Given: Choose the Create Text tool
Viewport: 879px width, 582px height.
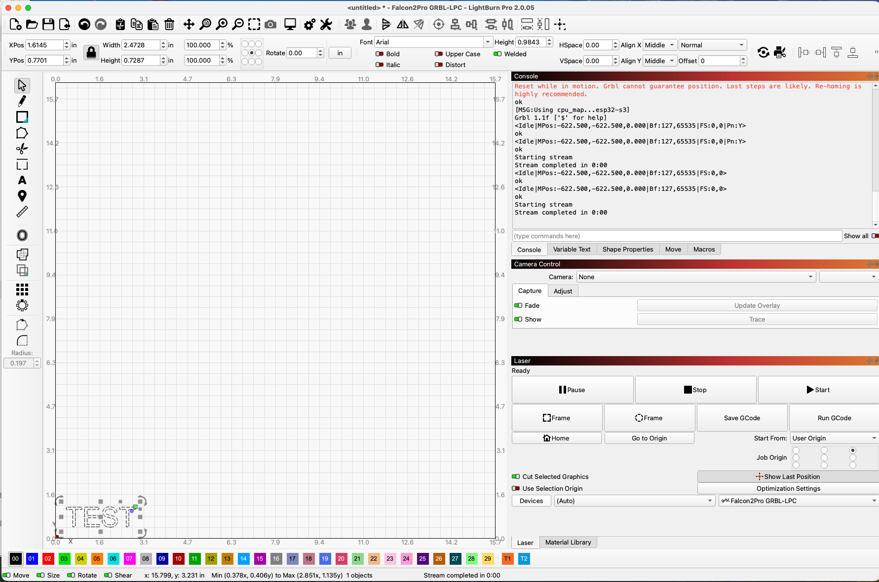Looking at the screenshot, I should tap(22, 181).
